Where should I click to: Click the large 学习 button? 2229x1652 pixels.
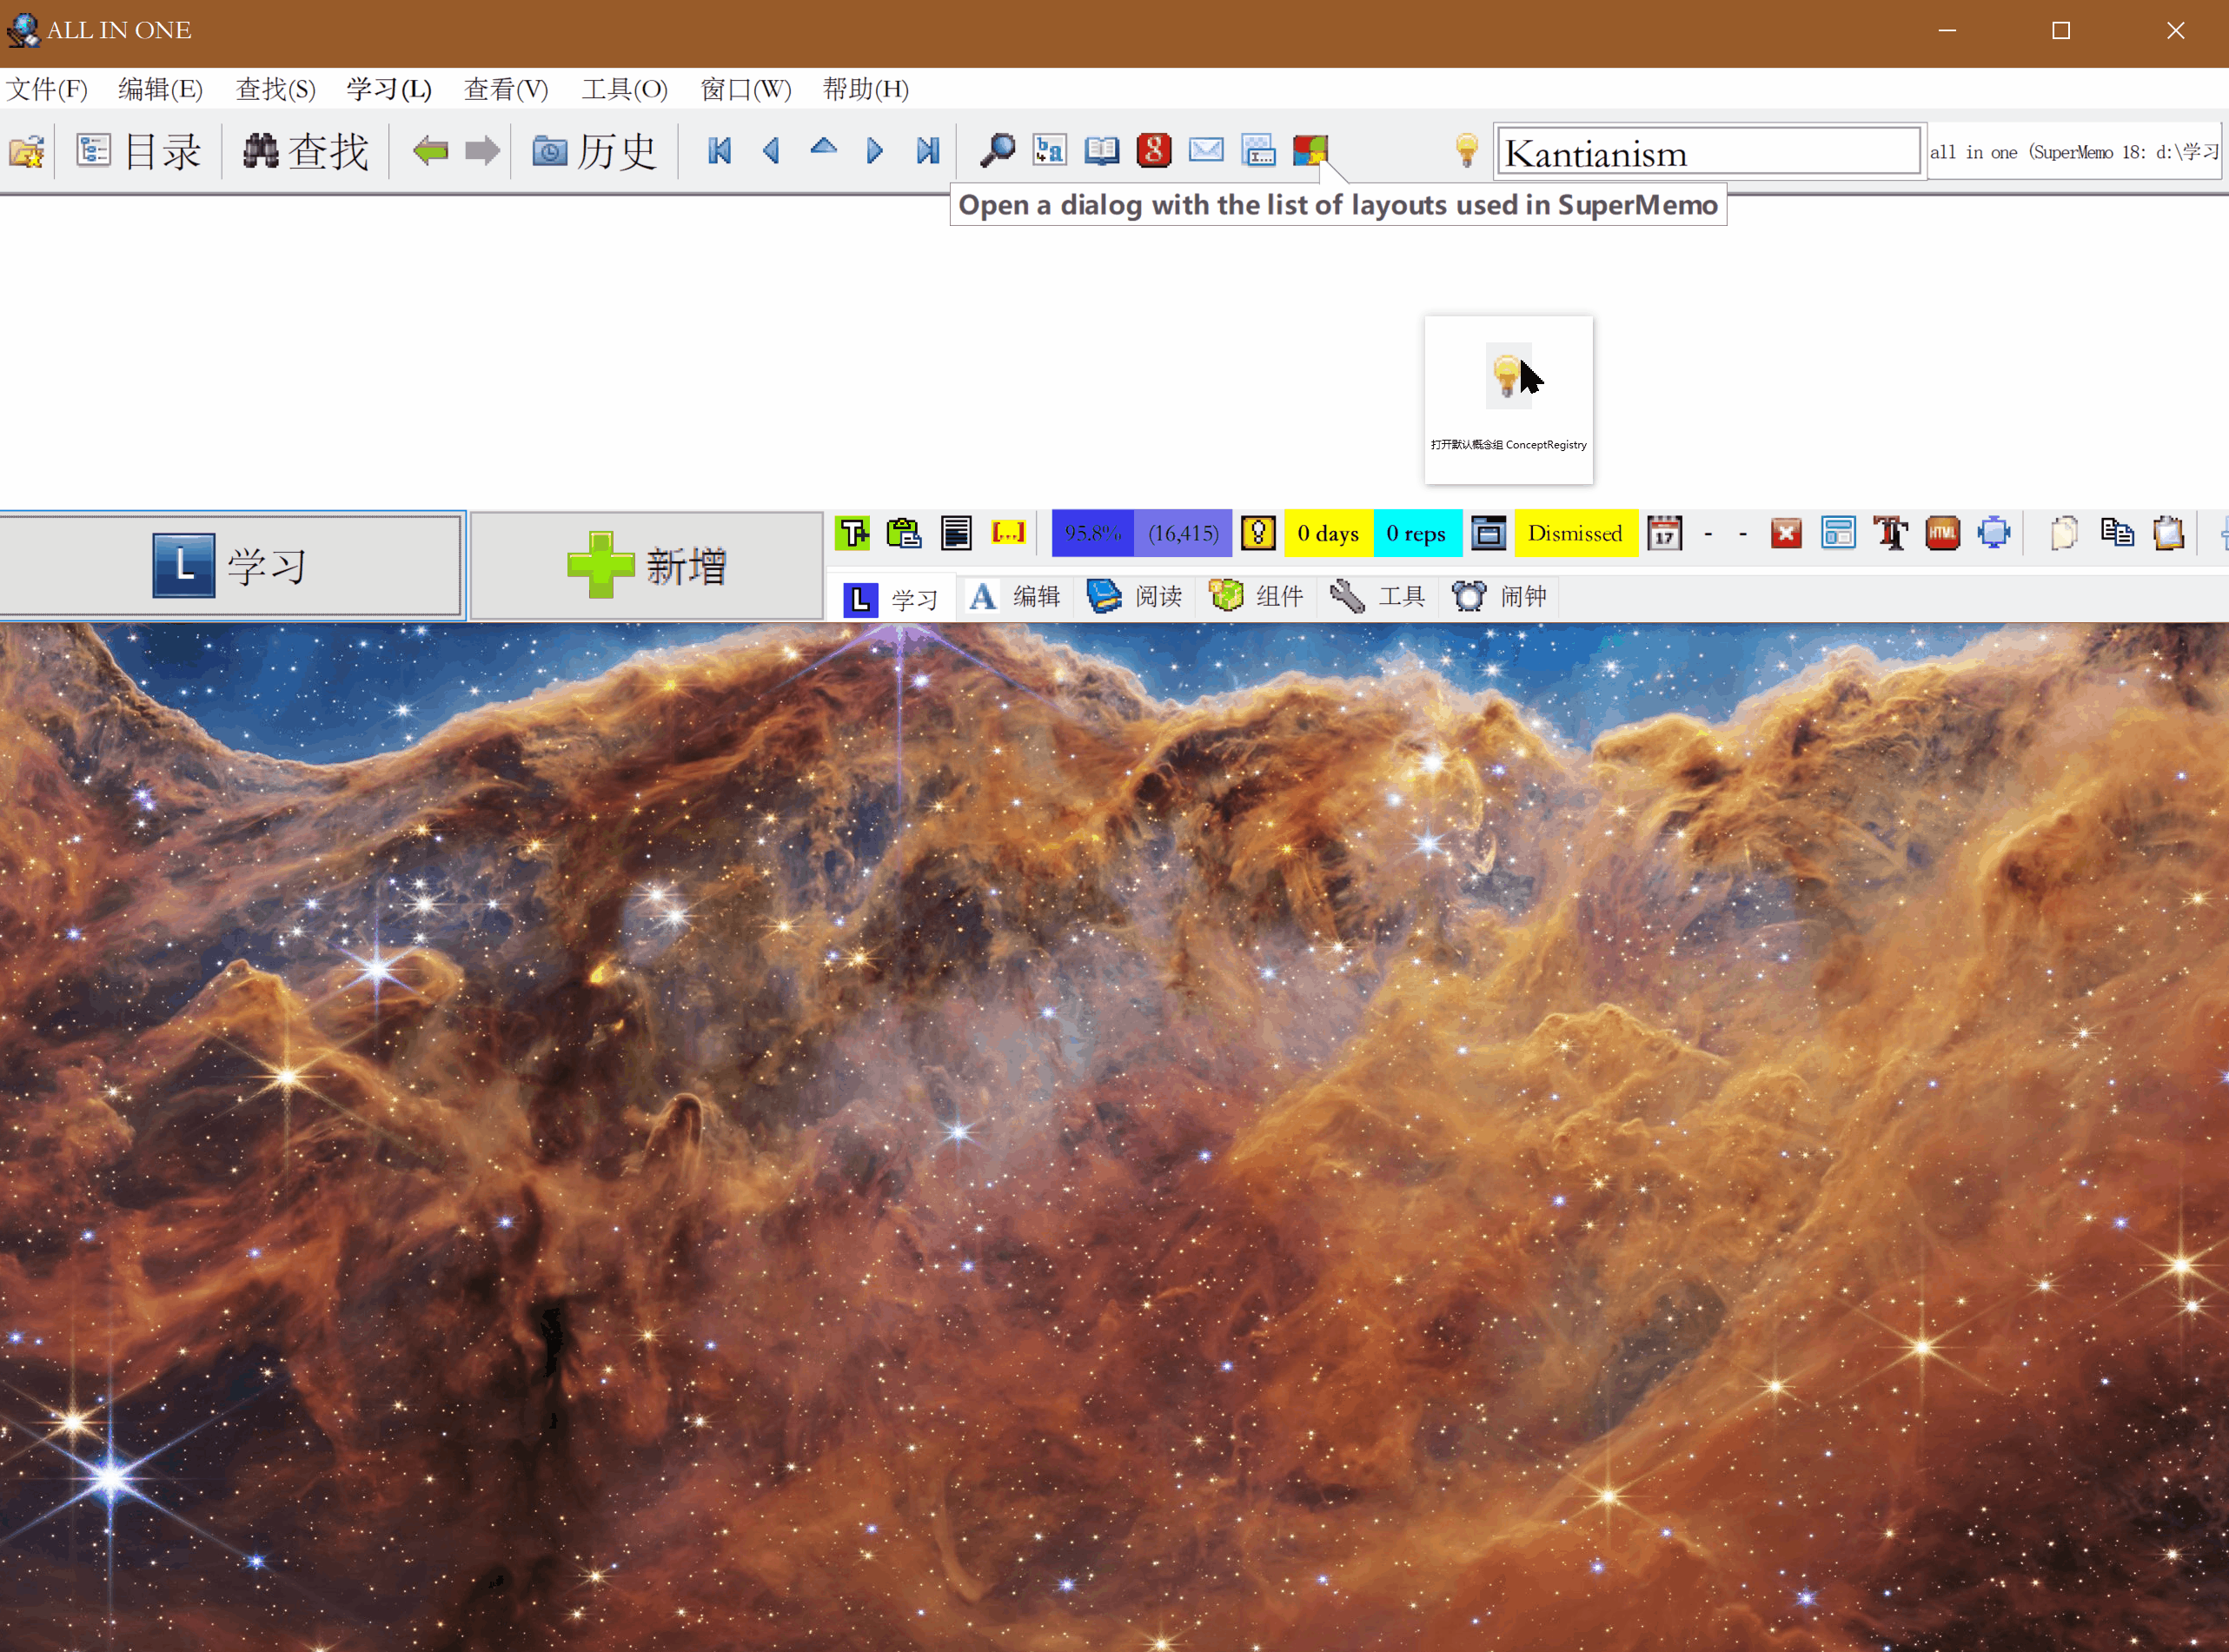[x=231, y=566]
